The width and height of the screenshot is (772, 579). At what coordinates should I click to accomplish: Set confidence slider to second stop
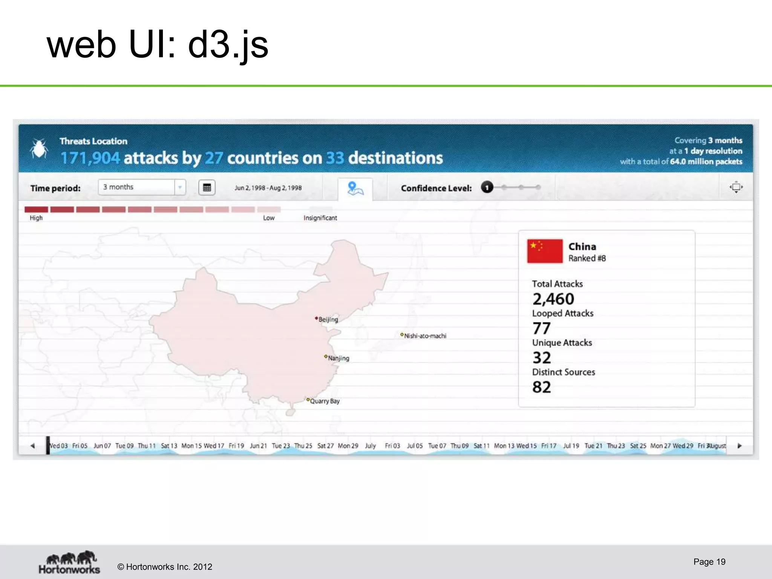[x=504, y=187]
